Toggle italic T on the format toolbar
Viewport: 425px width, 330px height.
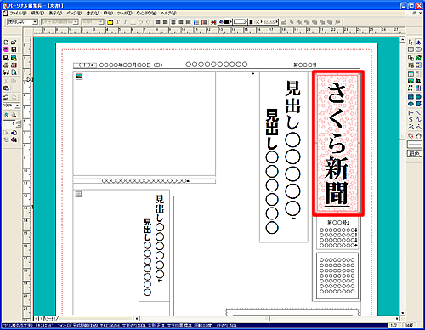(x=125, y=22)
